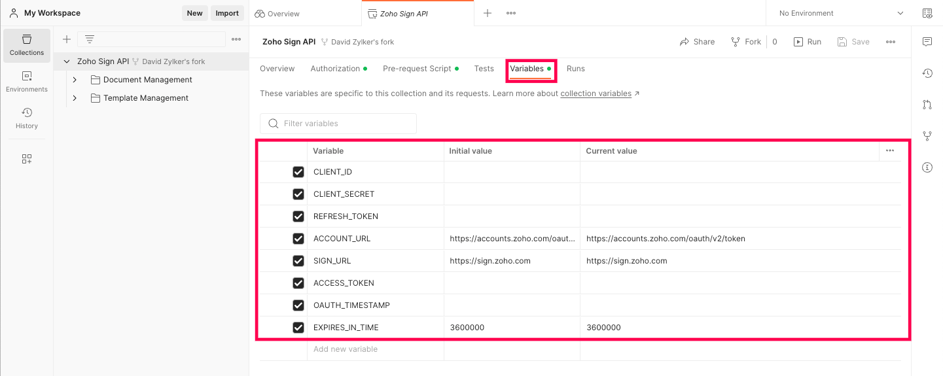943x376 pixels.
Task: Expand the Template Management folder
Action: coord(75,98)
